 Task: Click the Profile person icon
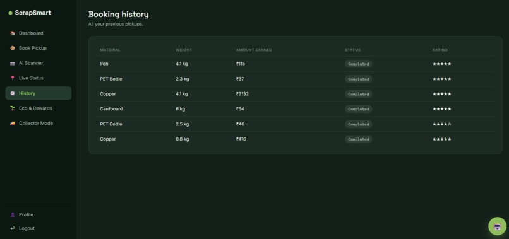point(13,214)
